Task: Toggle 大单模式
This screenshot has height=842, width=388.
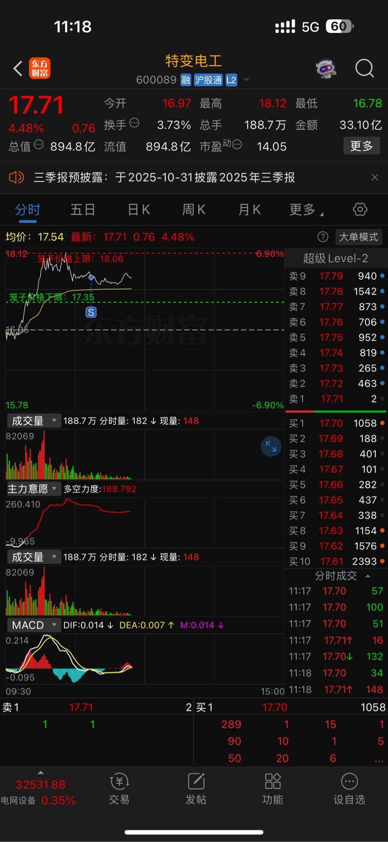Action: [358, 237]
